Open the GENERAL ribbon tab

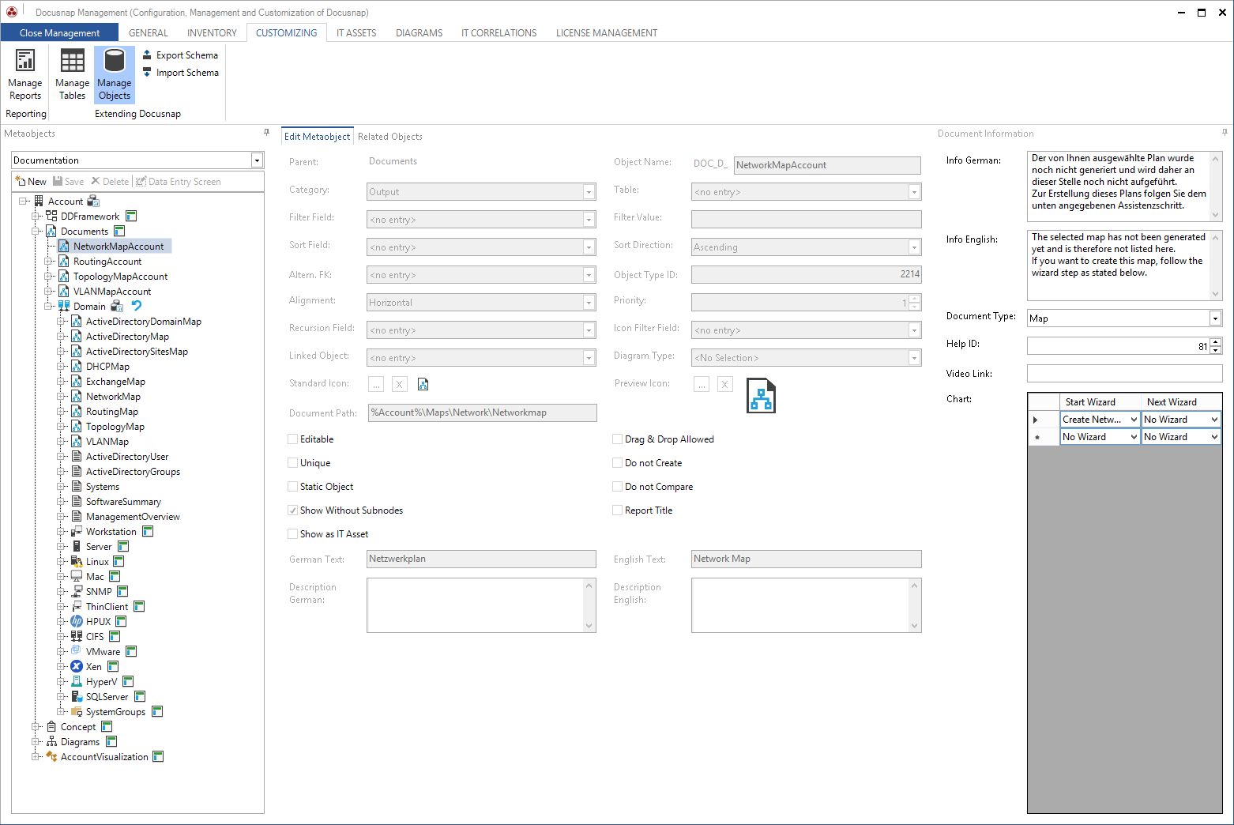click(149, 32)
